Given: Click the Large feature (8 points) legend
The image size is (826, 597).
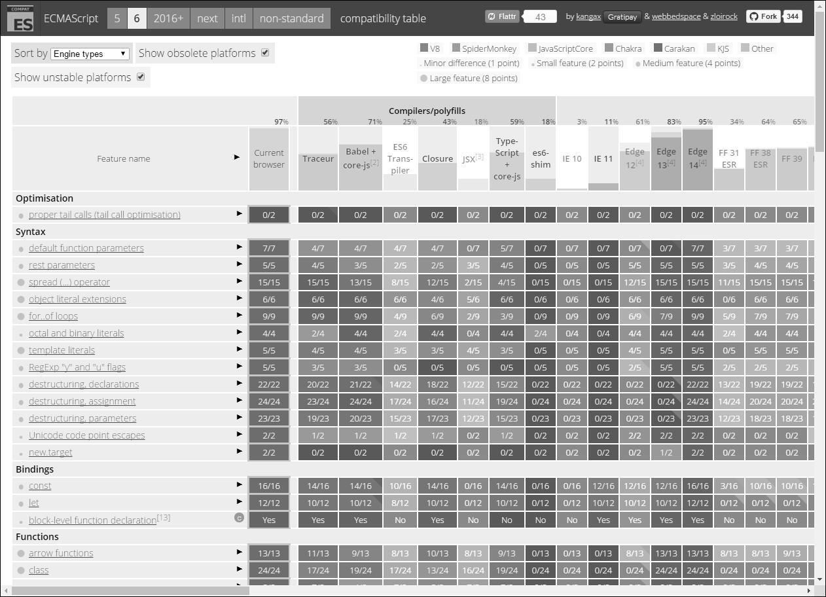Looking at the screenshot, I should (x=469, y=78).
